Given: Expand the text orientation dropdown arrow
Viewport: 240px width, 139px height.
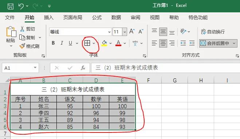Looking at the screenshot, I should 189,32.
